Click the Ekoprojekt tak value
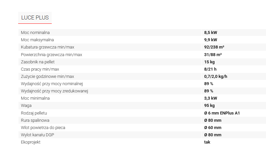 pyautogui.click(x=207, y=142)
